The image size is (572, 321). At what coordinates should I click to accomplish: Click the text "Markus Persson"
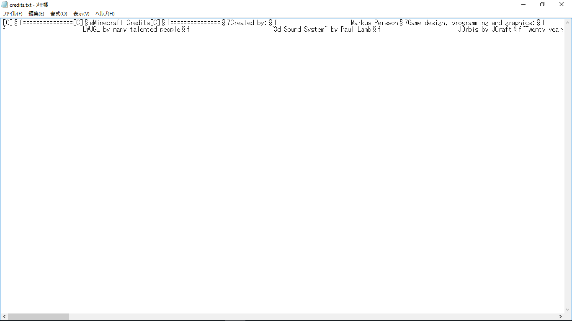pyautogui.click(x=374, y=23)
